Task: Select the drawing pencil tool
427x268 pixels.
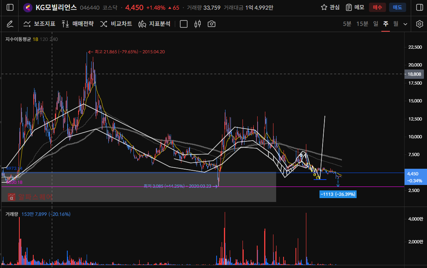Action: (x=10, y=24)
